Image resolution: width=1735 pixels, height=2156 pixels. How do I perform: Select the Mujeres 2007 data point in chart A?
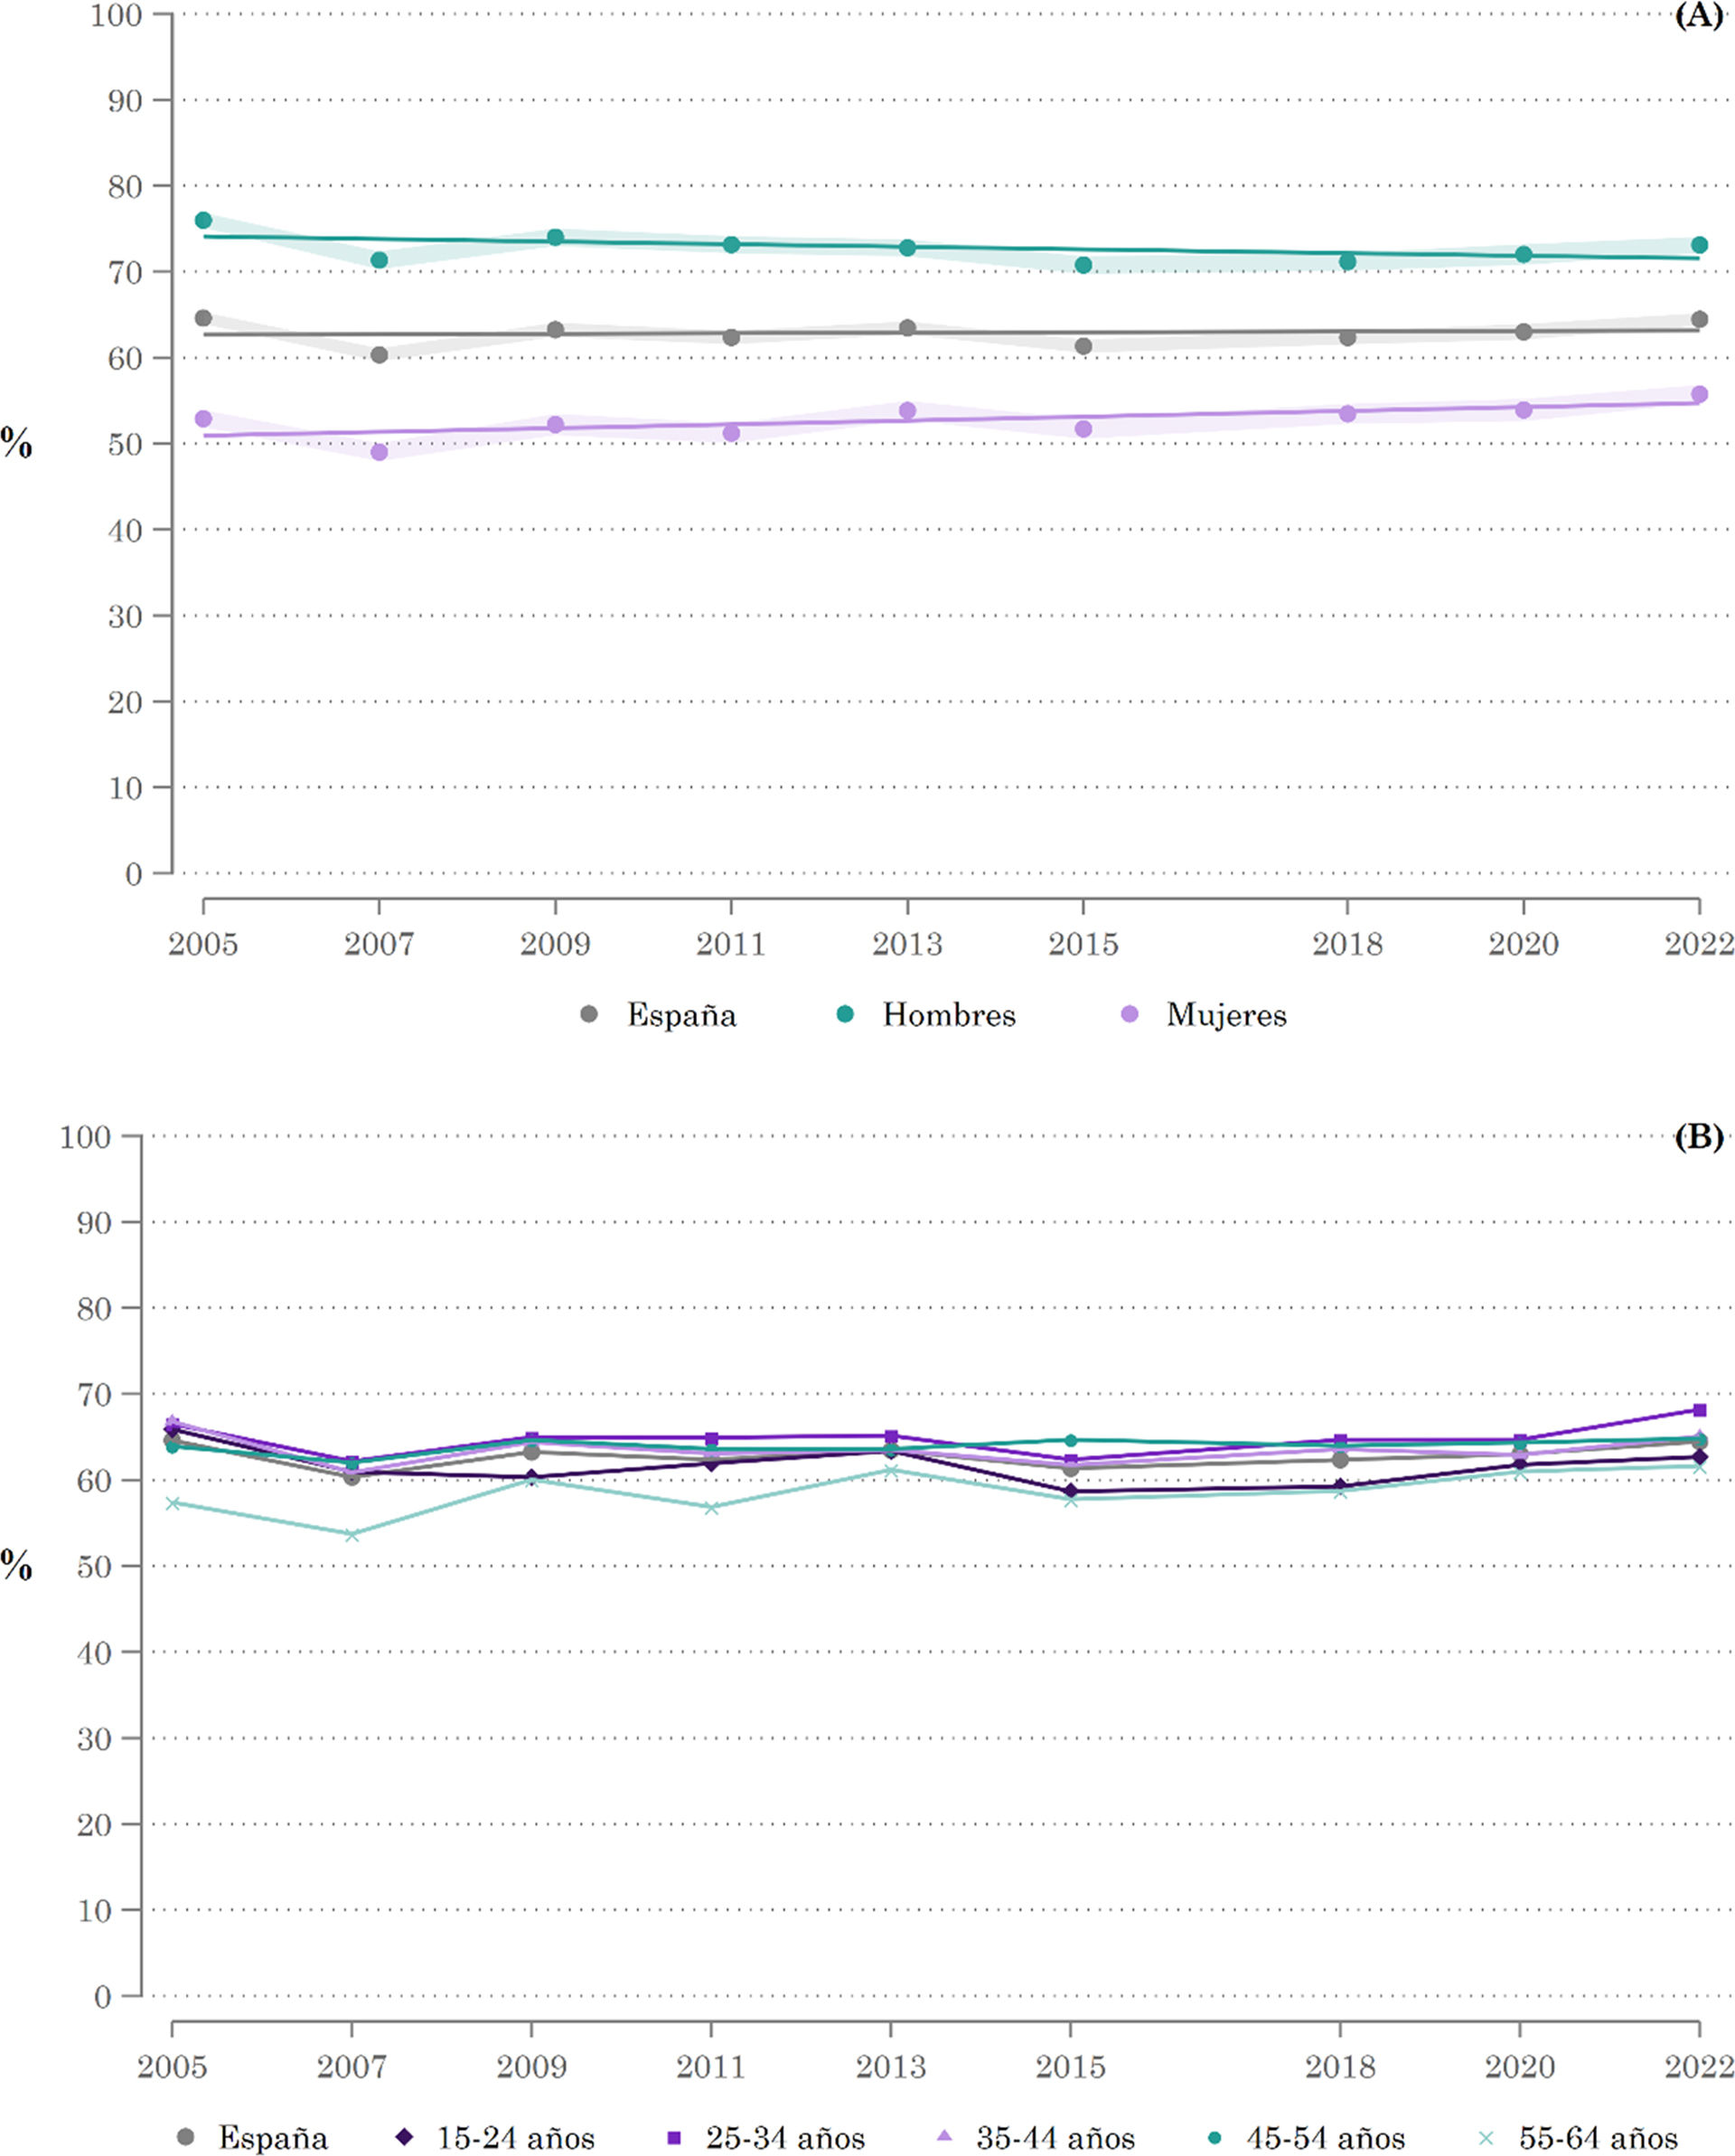379,452
